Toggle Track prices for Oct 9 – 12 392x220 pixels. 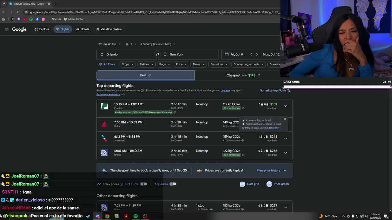144,184
